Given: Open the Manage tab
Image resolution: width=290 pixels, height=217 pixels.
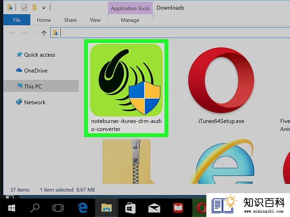Looking at the screenshot, I should coord(130,20).
